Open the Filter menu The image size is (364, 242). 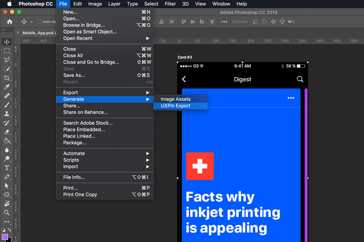(170, 4)
